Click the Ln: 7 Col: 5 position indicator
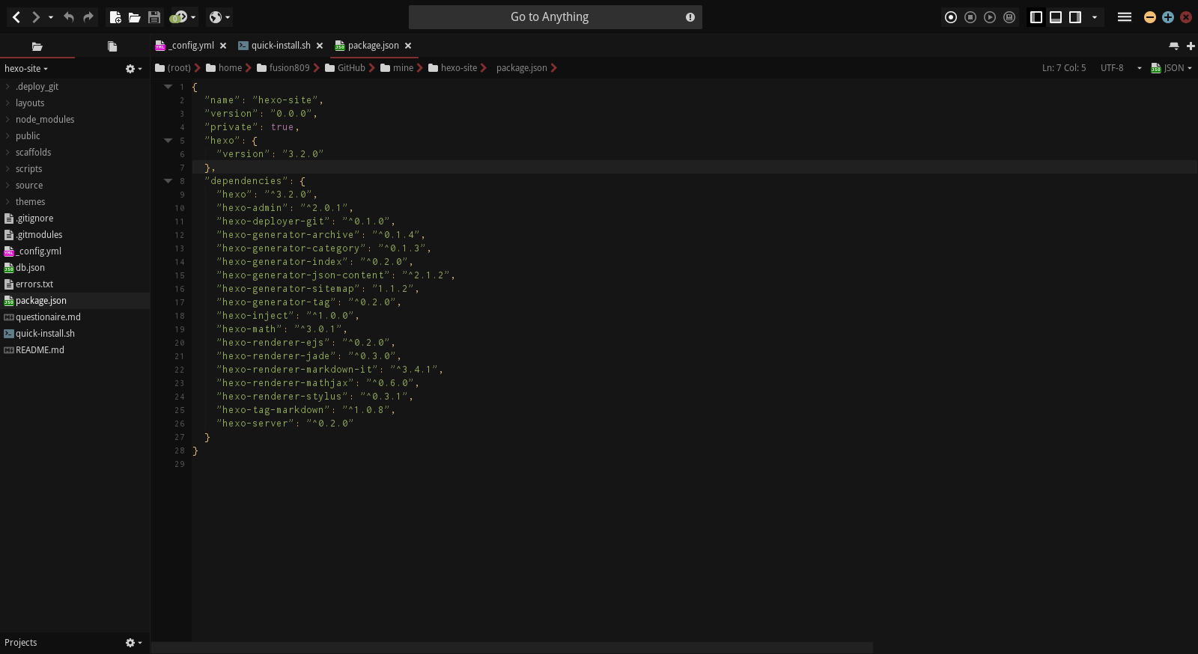 1064,67
